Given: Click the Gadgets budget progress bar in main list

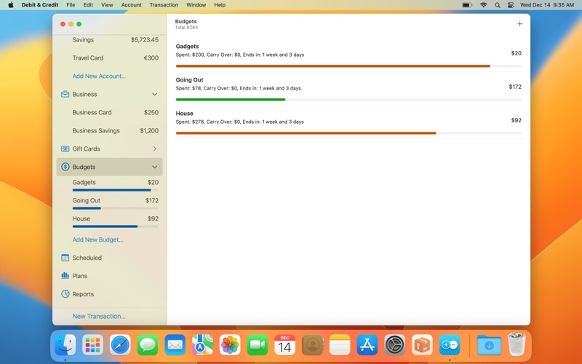Looking at the screenshot, I should pos(348,66).
